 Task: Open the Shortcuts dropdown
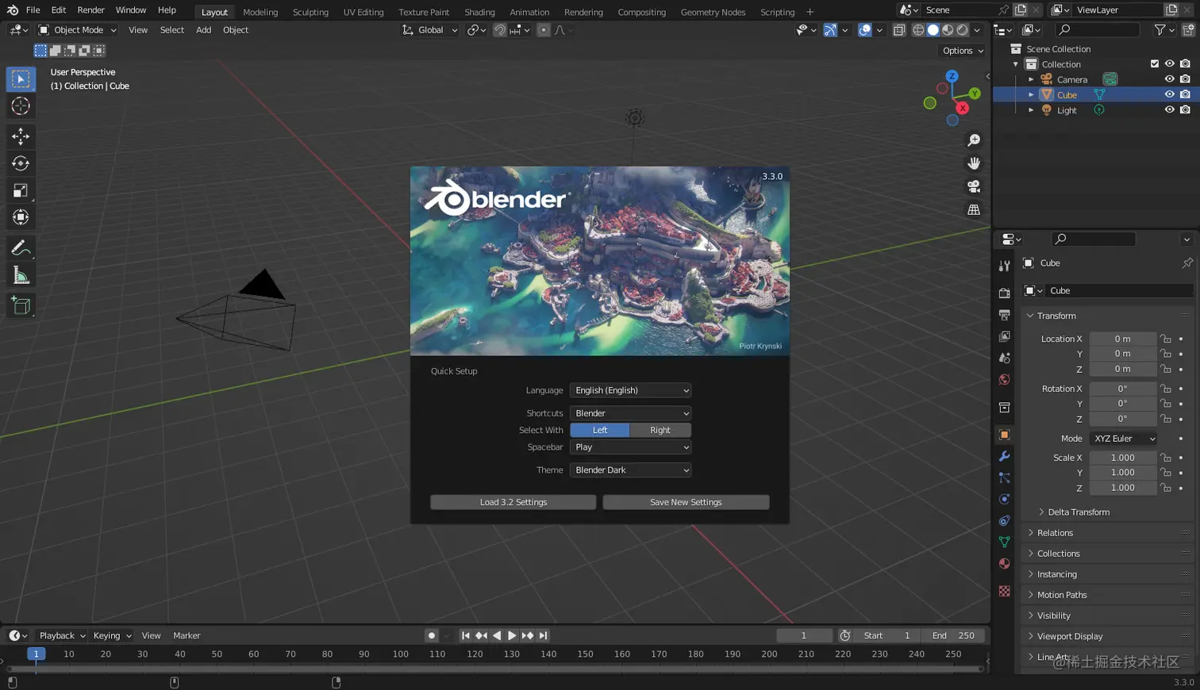coord(630,413)
